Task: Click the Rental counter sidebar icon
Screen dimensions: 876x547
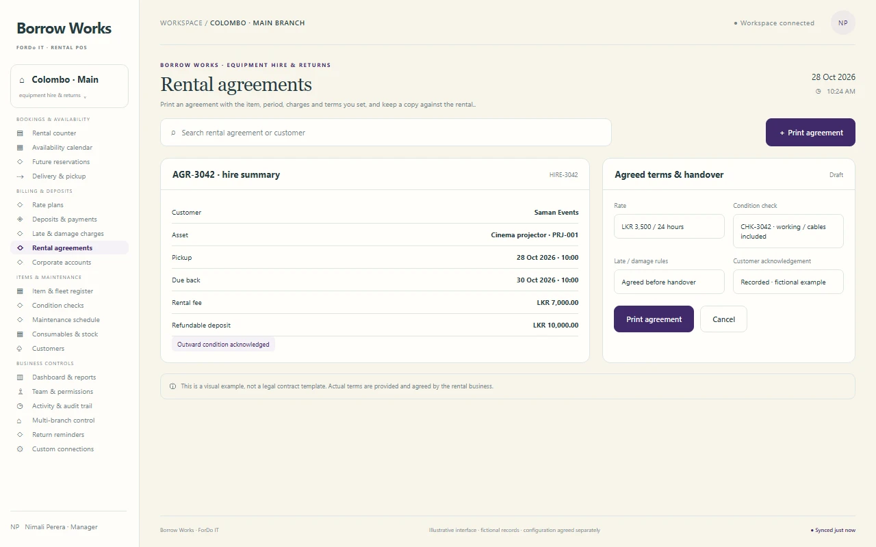Action: (20, 133)
